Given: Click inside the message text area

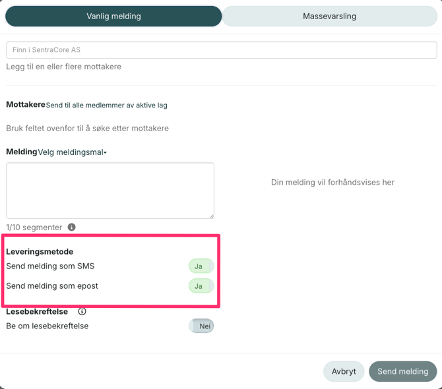Looking at the screenshot, I should [110, 191].
